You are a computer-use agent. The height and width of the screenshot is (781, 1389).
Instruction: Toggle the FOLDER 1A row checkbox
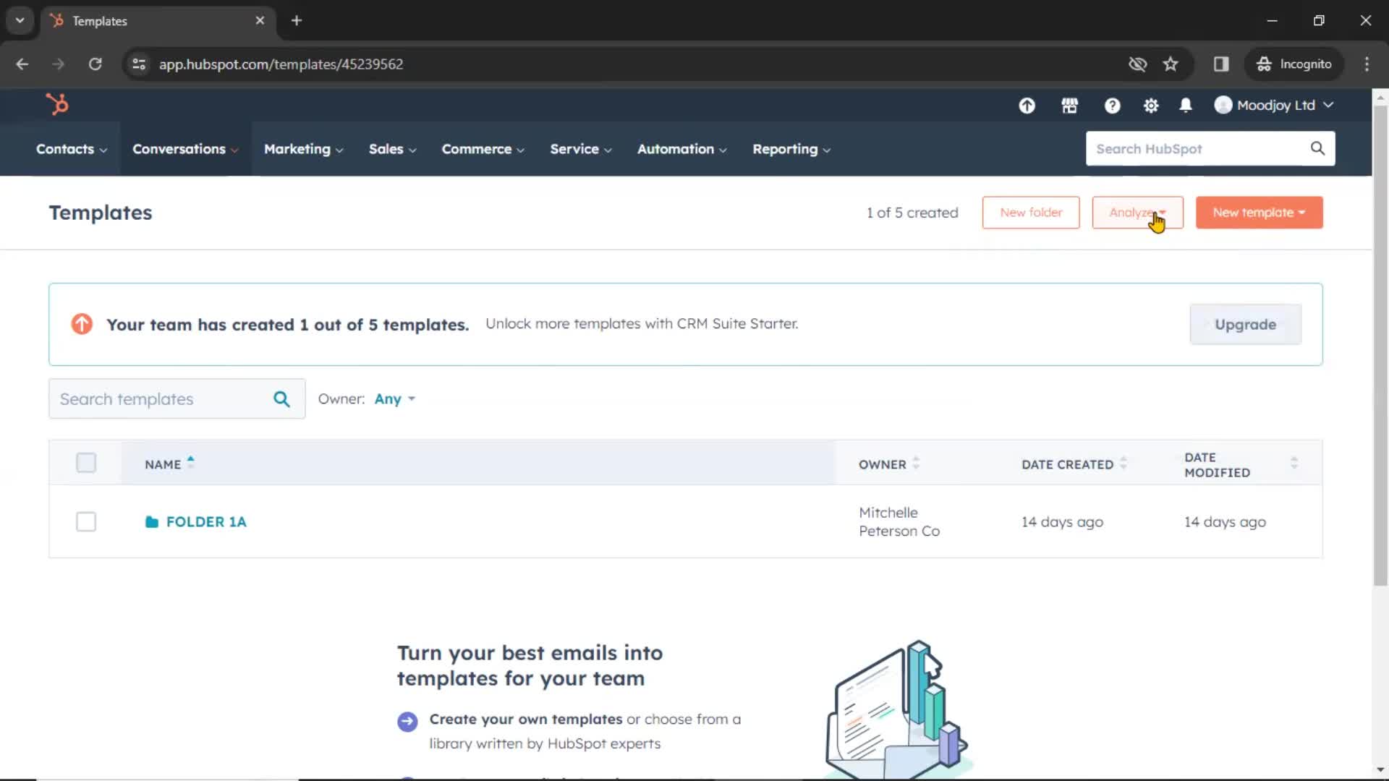(86, 521)
